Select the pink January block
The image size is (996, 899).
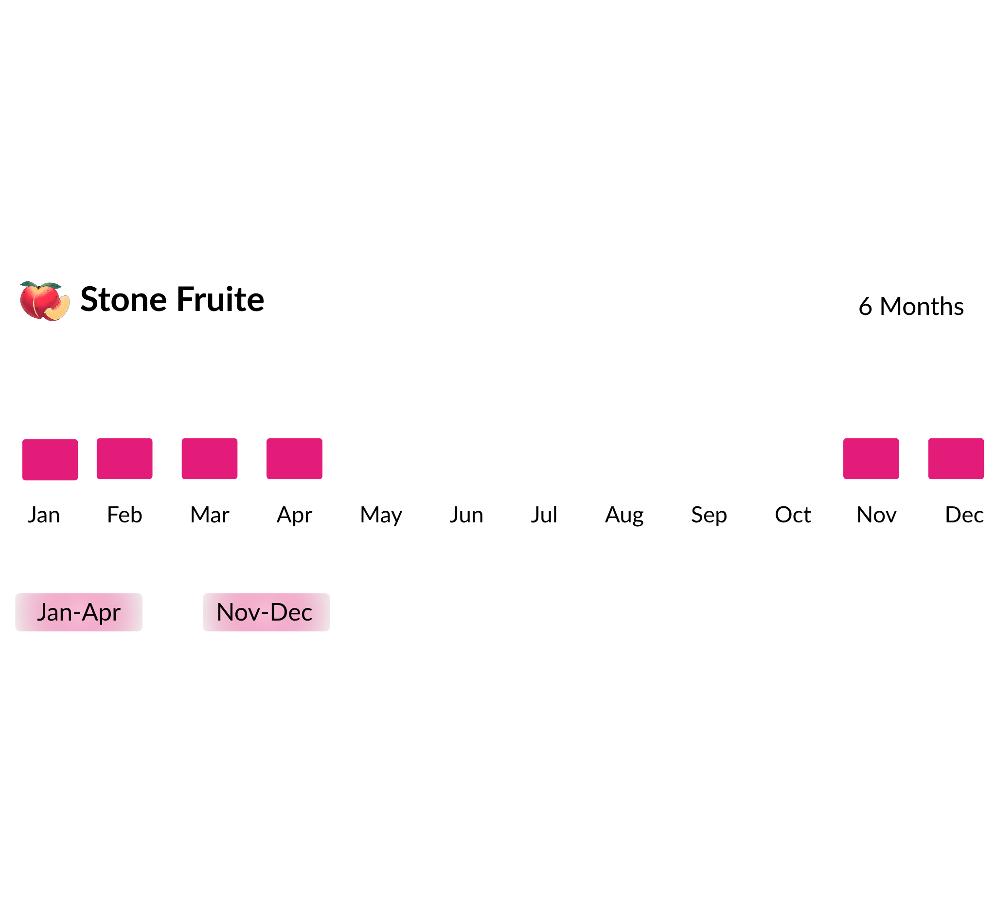click(x=50, y=460)
